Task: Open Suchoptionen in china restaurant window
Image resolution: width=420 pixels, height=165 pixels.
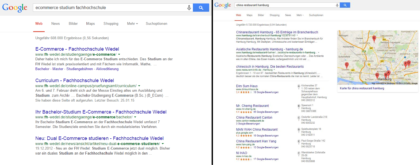Action: pyautogui.click(x=316, y=15)
